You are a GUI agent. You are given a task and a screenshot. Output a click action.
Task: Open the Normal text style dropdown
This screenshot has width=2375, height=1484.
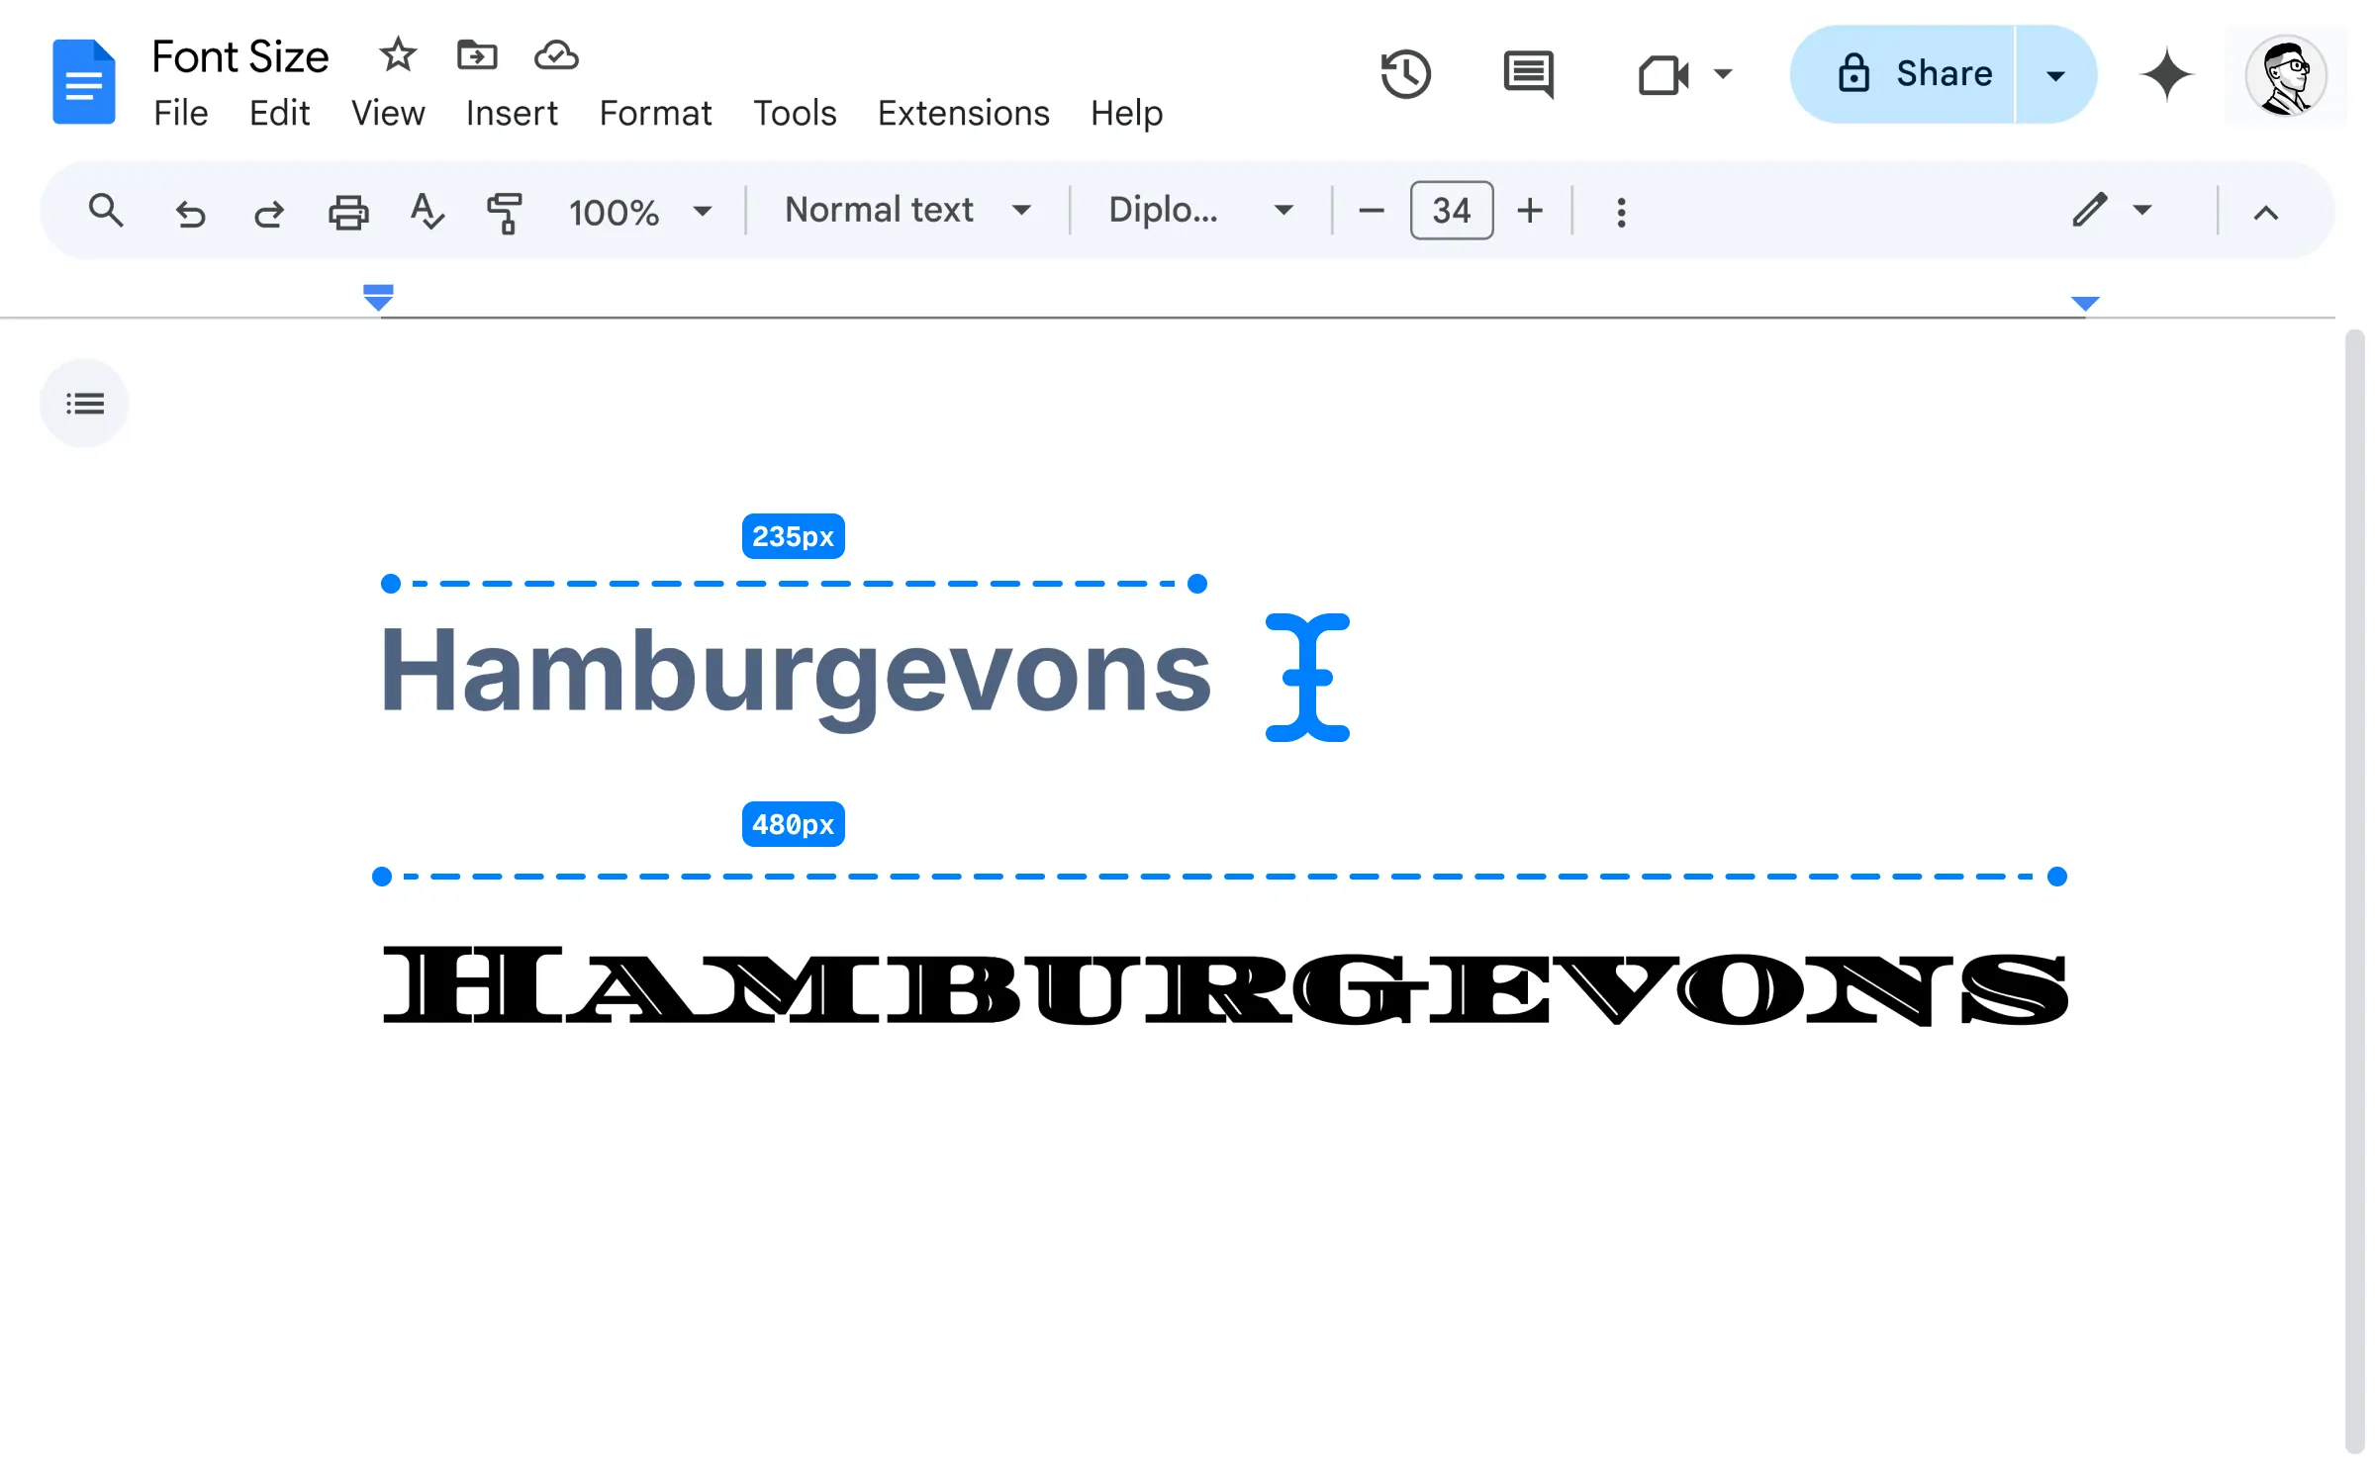[x=906, y=211]
